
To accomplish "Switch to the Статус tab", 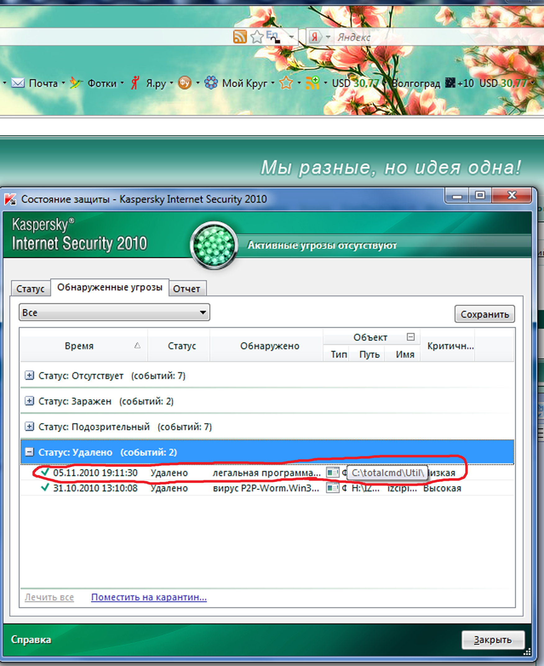I will 30,288.
